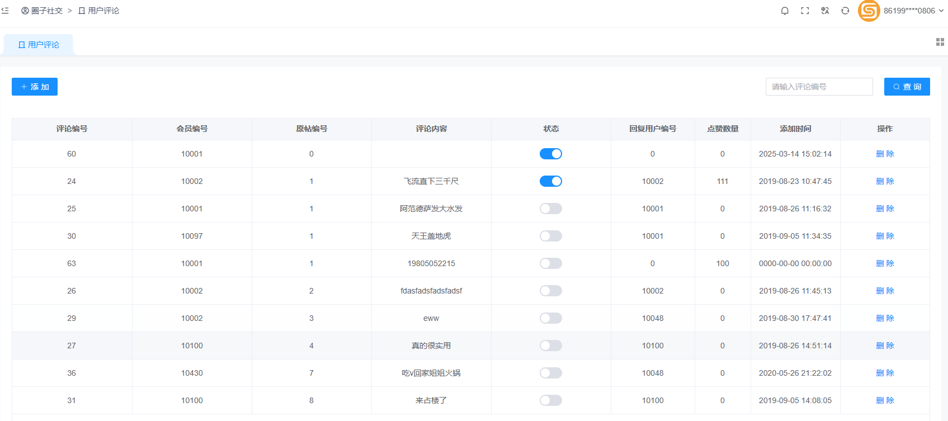Open the notification bell
Viewport: 948px width, 421px height.
tap(785, 11)
